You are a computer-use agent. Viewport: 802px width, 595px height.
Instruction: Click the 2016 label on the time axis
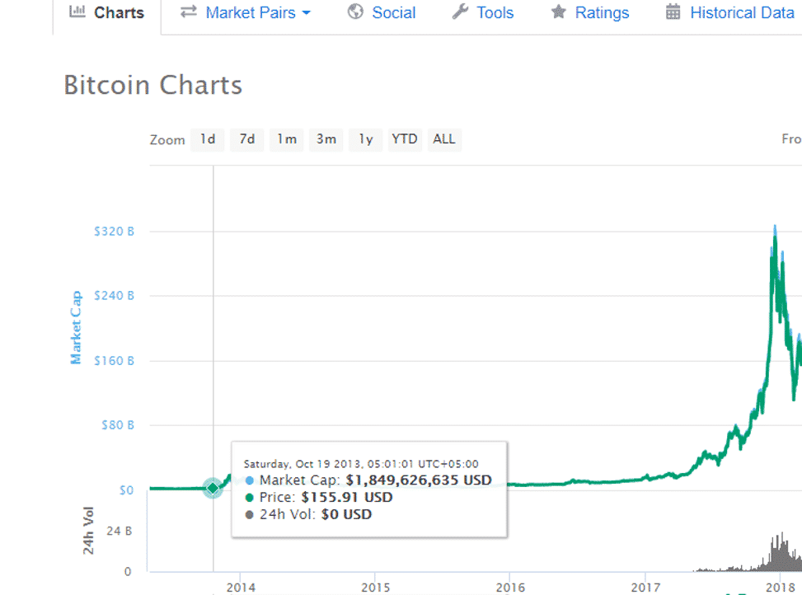pos(509,587)
